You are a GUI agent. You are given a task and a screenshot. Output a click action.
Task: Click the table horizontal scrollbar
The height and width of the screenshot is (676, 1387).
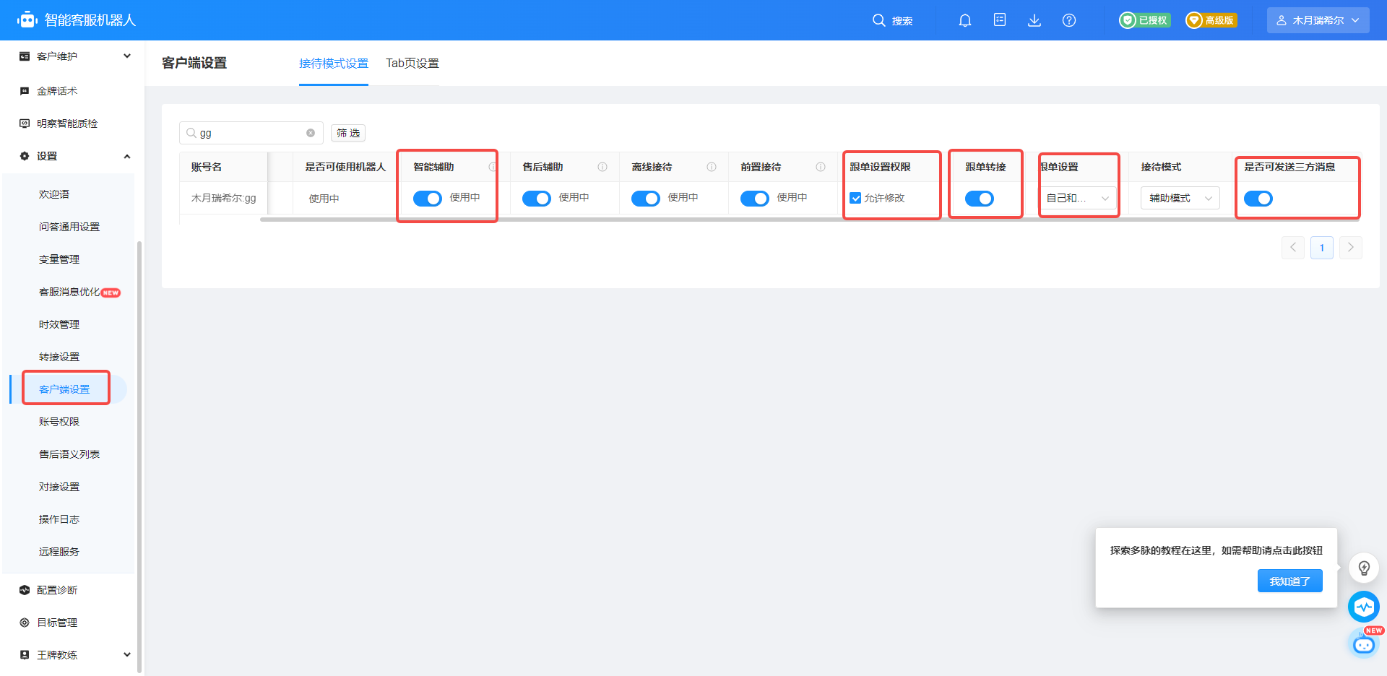809,220
